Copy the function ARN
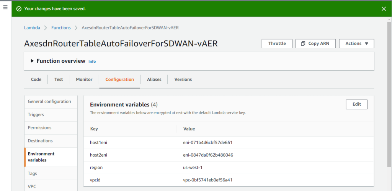The height and width of the screenshot is (191, 392). 316,44
